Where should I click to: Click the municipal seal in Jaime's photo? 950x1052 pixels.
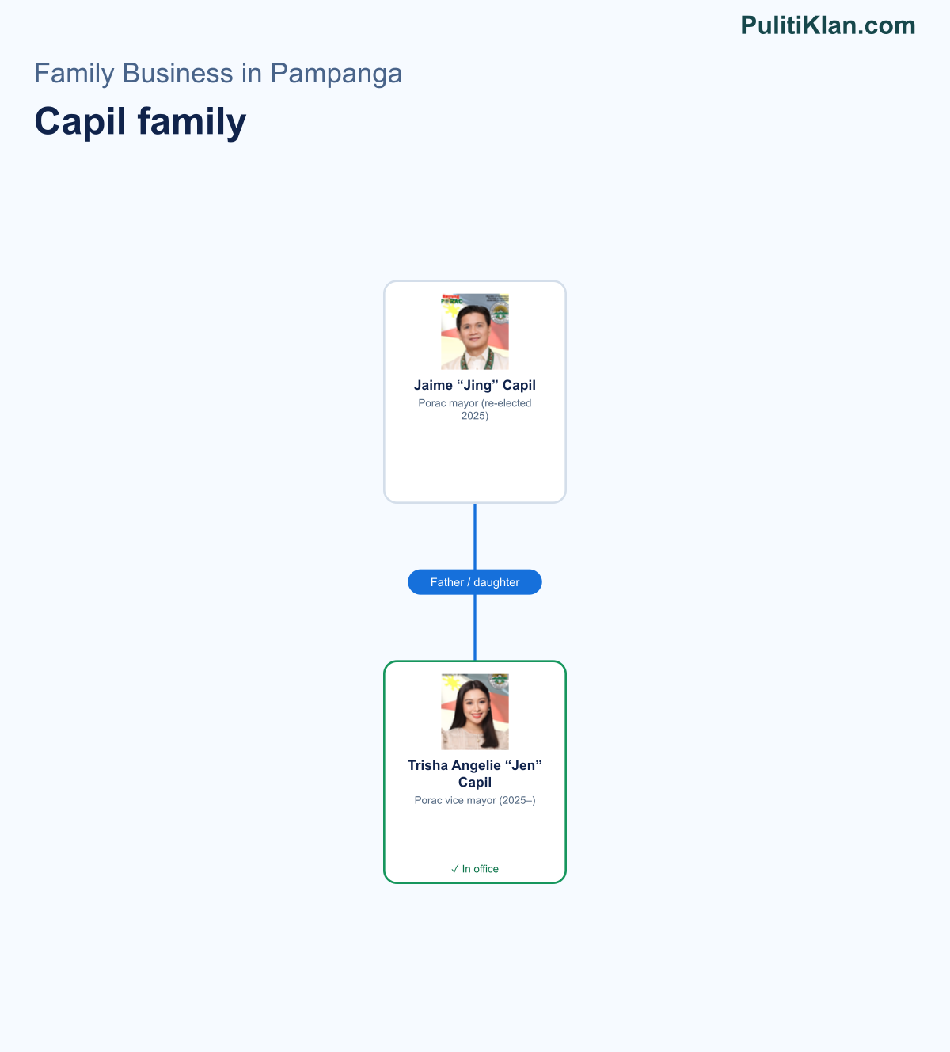[x=500, y=312]
